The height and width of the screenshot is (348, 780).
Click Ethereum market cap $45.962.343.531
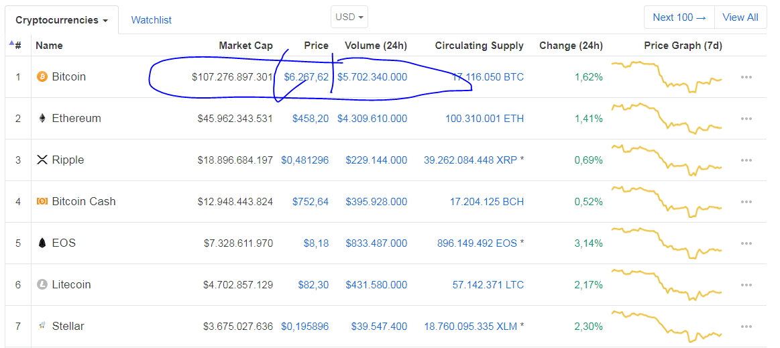pyautogui.click(x=235, y=118)
